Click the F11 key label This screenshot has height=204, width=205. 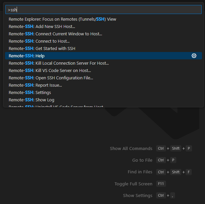click(x=161, y=184)
